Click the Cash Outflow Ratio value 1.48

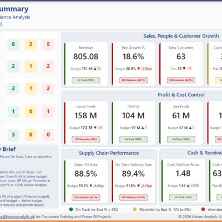pos(183,174)
